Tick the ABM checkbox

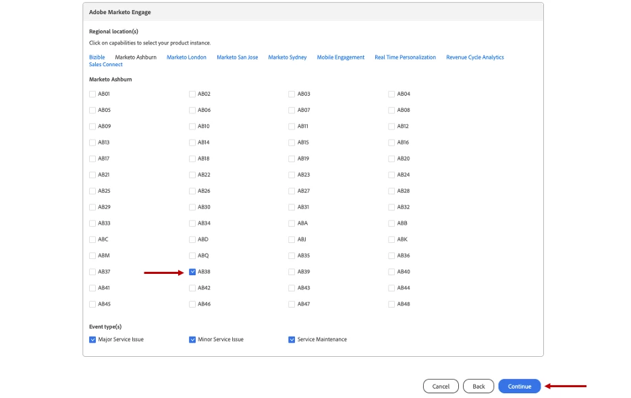(x=92, y=256)
